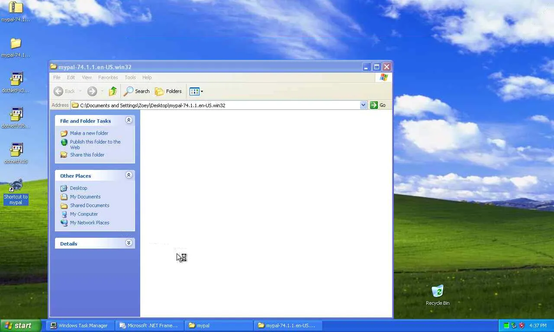Open My Computer from Other Places

point(84,214)
